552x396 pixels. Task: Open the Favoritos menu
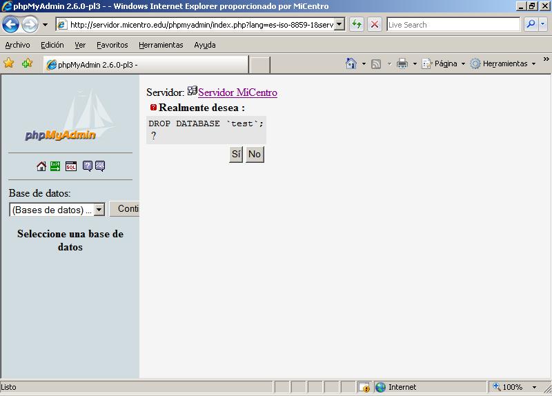pyautogui.click(x=112, y=45)
